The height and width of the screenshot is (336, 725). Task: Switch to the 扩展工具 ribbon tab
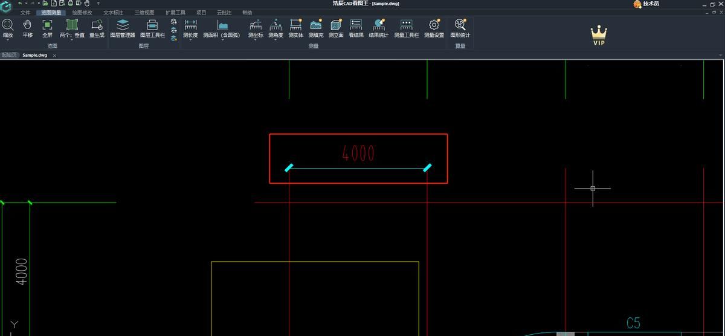(176, 13)
